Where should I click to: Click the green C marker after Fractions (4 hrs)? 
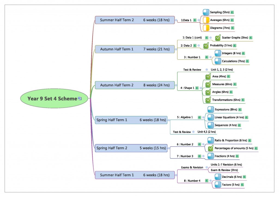pos(237,156)
